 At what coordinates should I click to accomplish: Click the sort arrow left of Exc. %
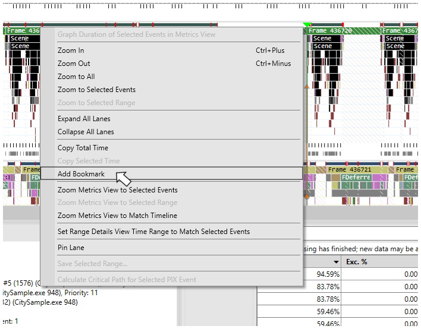(x=336, y=262)
